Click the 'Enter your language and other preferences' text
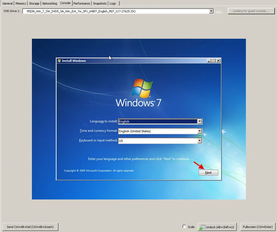This screenshot has height=232, width=277. pyautogui.click(x=139, y=159)
